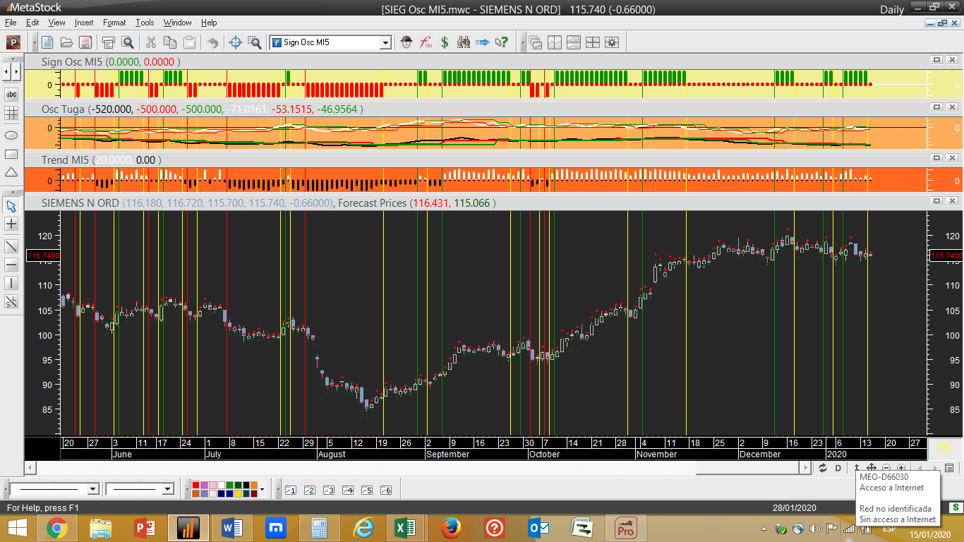Click the Indicator Builder f(x) icon

point(426,42)
